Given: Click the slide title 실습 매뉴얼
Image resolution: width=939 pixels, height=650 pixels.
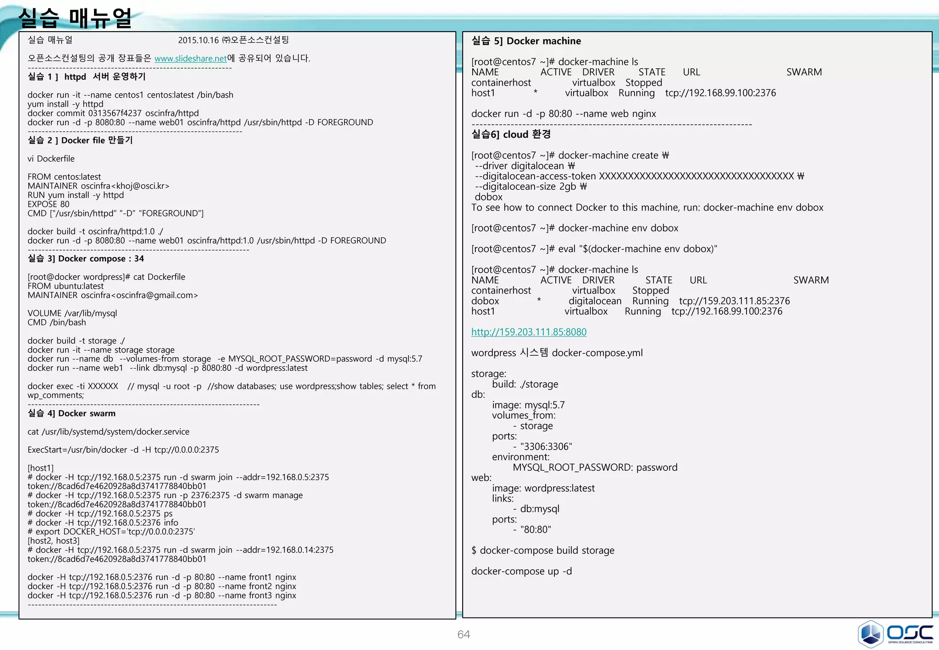Looking at the screenshot, I should [75, 17].
